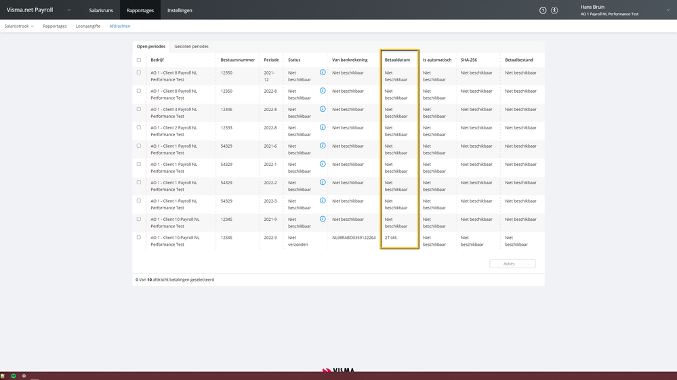
Task: Show status info for Client 1 period 2022-2
Action: coord(323,182)
